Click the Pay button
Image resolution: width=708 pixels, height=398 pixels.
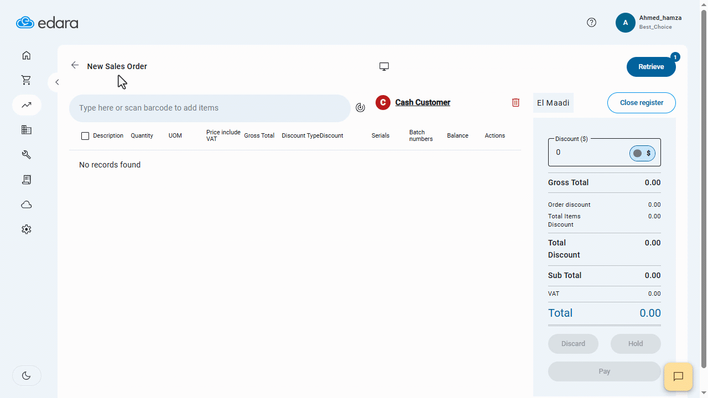click(605, 371)
